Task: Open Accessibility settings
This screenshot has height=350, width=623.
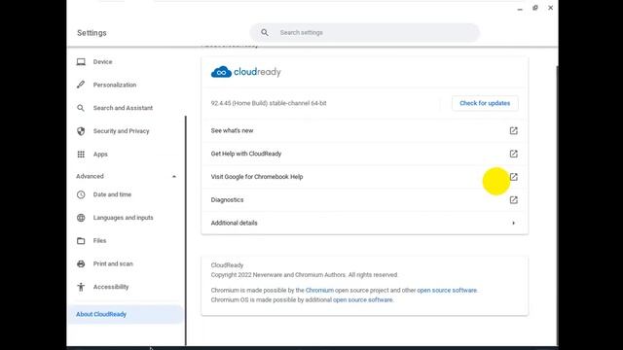Action: coord(111,287)
